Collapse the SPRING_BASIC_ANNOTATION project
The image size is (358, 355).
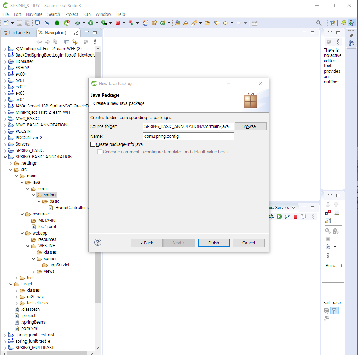5,157
